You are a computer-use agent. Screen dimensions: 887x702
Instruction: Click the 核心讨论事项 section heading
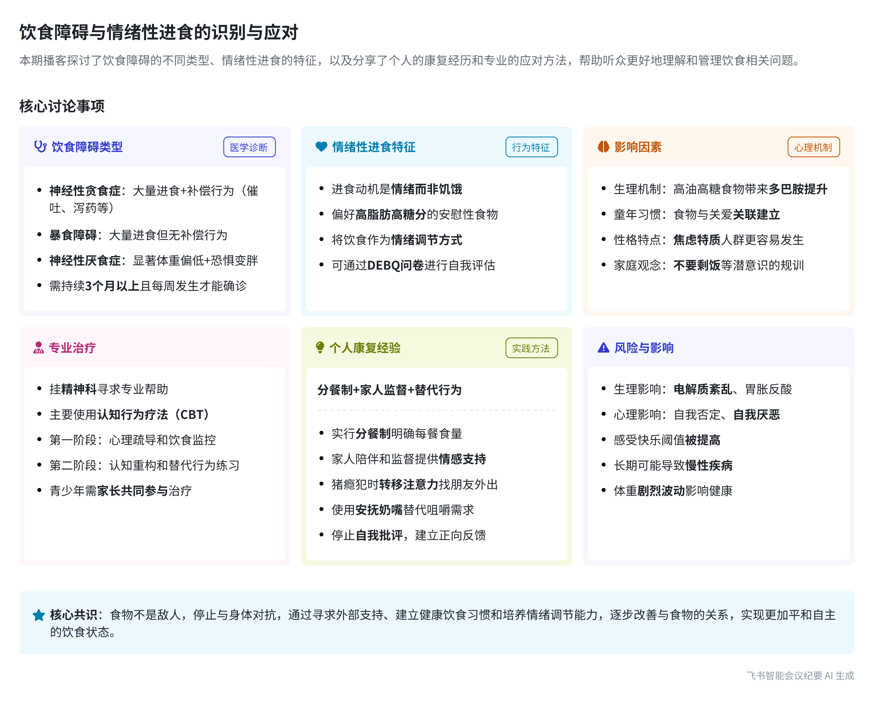pyautogui.click(x=62, y=106)
